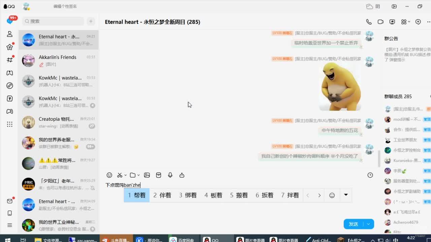The image size is (431, 242).
Task: Open the hashtag channels icon
Action: (x=10, y=60)
